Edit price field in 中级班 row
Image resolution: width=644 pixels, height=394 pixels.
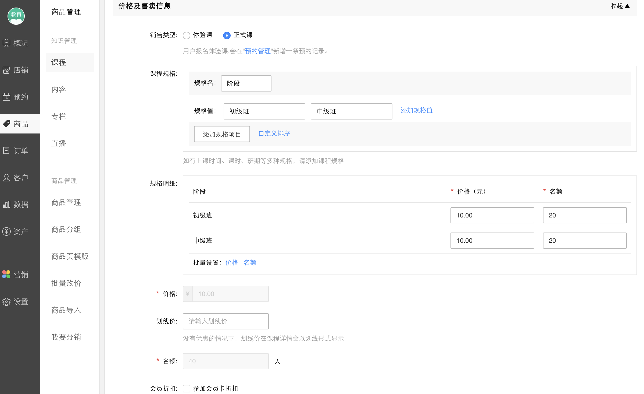click(492, 241)
